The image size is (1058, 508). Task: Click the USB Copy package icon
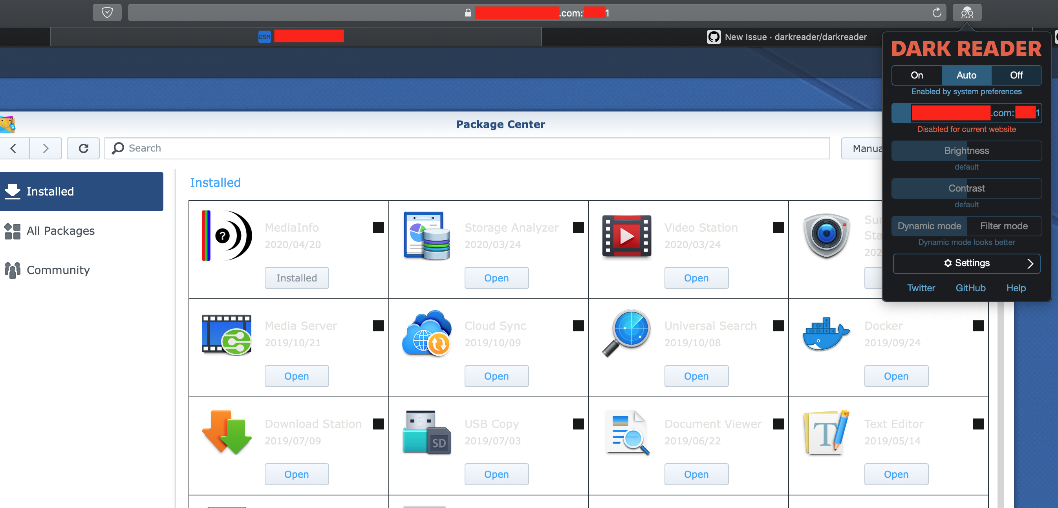coord(427,432)
